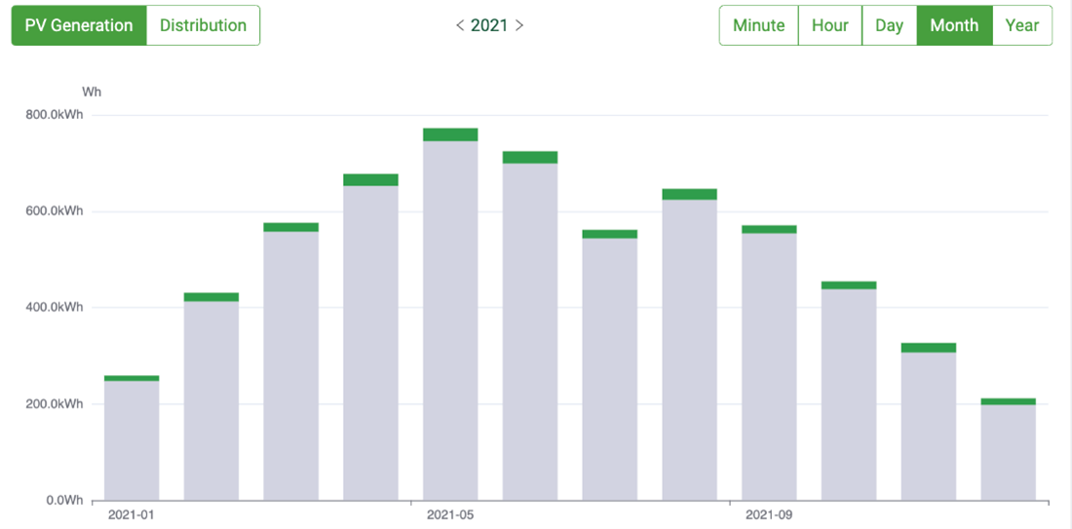Go to previous year using left chevron
The image size is (1072, 529).
[460, 25]
